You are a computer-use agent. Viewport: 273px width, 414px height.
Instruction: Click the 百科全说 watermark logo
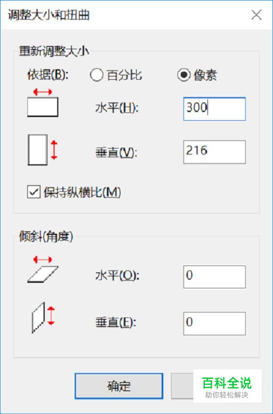tap(227, 386)
